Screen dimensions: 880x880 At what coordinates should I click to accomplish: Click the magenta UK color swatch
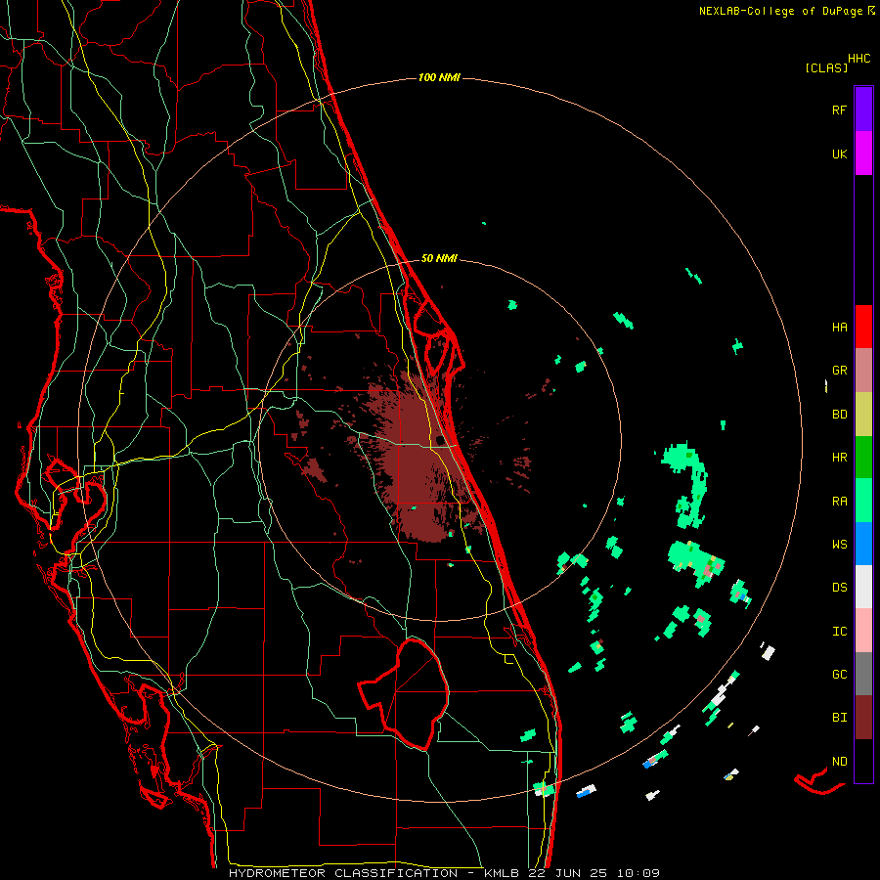coord(863,154)
